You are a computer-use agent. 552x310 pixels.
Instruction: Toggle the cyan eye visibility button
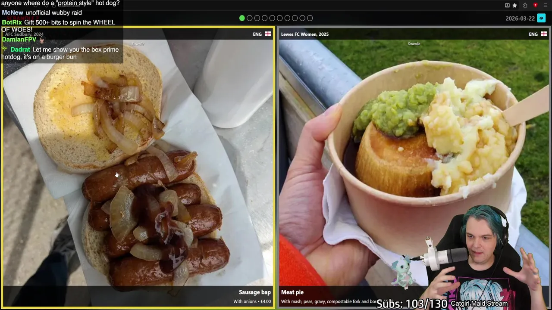(541, 18)
